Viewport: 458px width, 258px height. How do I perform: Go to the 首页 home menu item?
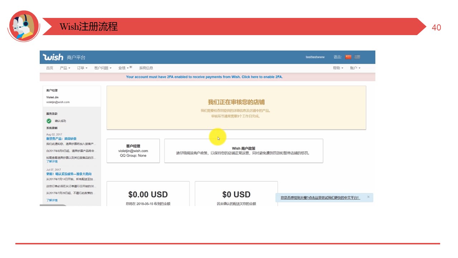click(49, 68)
